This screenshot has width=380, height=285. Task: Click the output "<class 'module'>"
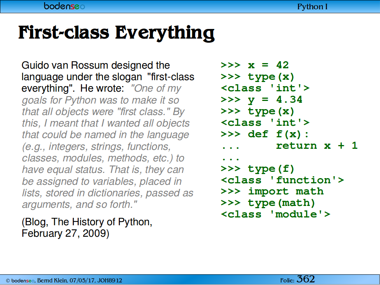pos(276,214)
